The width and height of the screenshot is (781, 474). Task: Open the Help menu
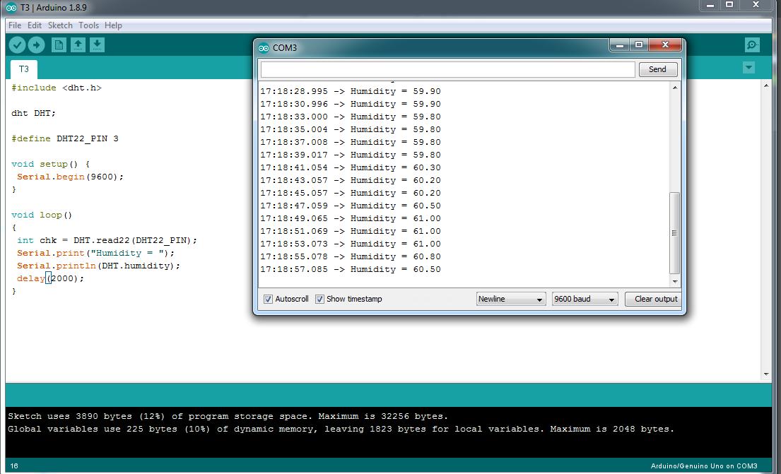pos(113,25)
